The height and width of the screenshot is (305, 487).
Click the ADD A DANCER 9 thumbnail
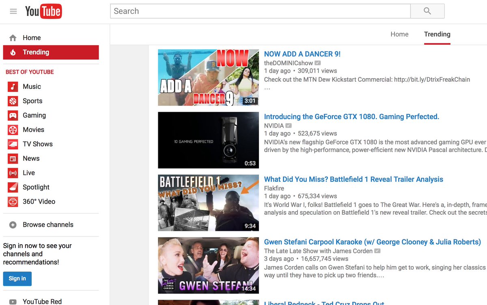tap(208, 77)
